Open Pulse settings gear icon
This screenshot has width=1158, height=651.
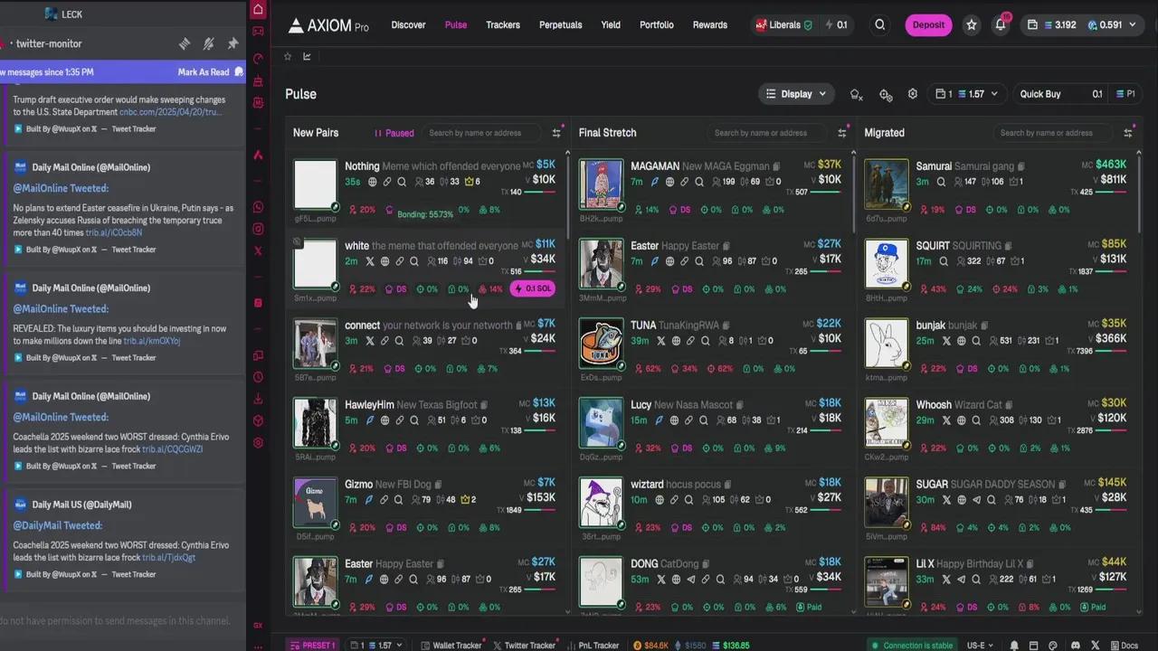click(913, 94)
